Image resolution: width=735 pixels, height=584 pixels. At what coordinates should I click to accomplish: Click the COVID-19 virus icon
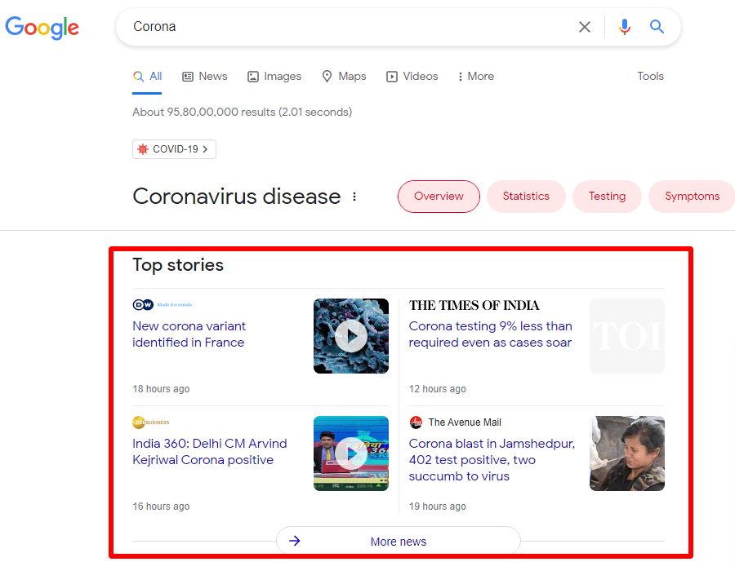[x=142, y=149]
